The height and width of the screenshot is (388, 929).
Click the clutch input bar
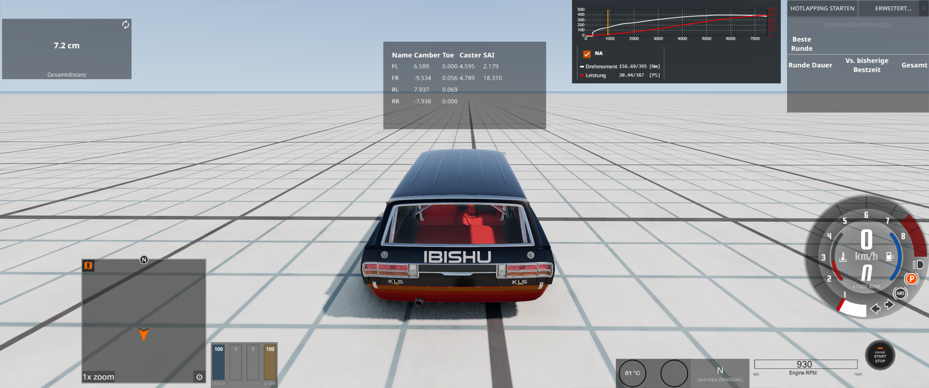[218, 363]
